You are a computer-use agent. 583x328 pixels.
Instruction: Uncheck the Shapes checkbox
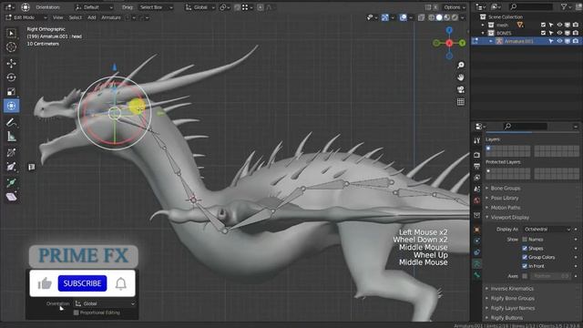point(525,249)
